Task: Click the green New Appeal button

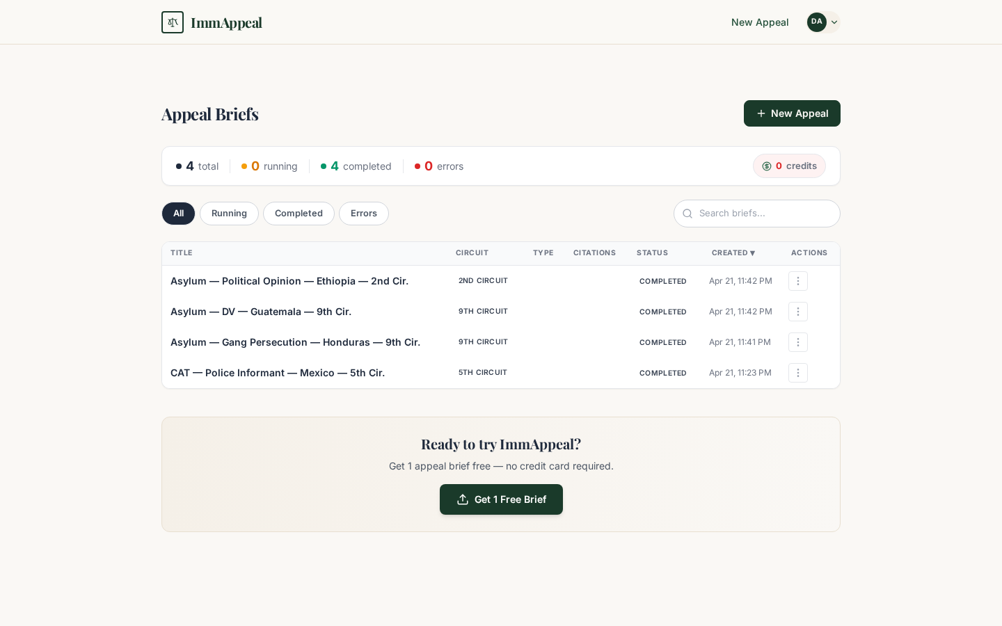Action: (x=792, y=113)
